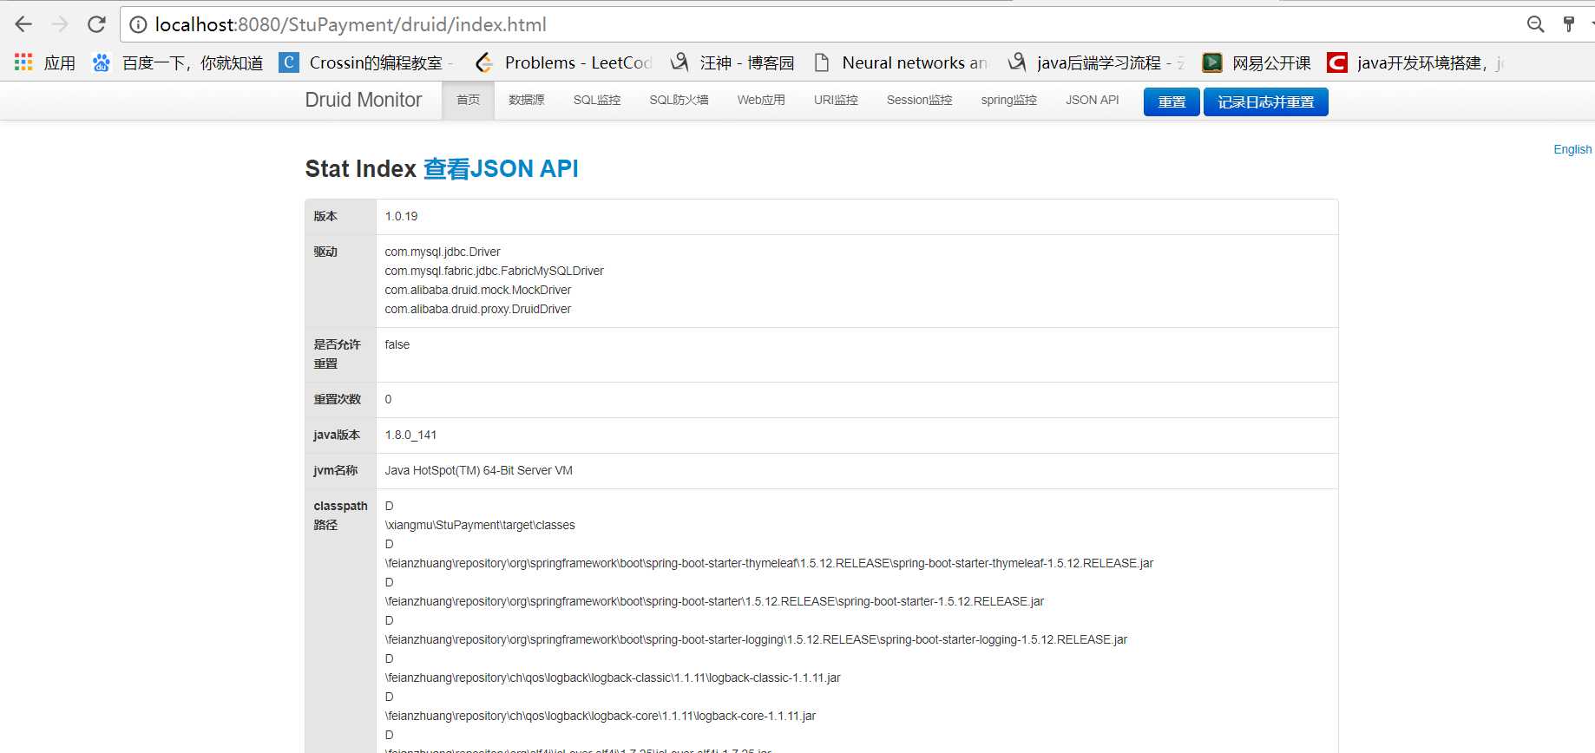Click the classpath路径 row label
The height and width of the screenshot is (753, 1595).
tap(340, 515)
